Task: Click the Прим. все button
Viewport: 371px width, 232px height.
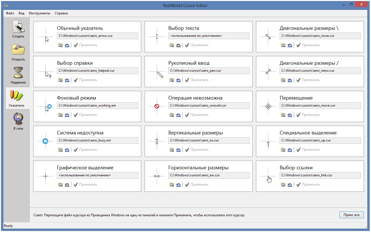Action: coord(351,215)
